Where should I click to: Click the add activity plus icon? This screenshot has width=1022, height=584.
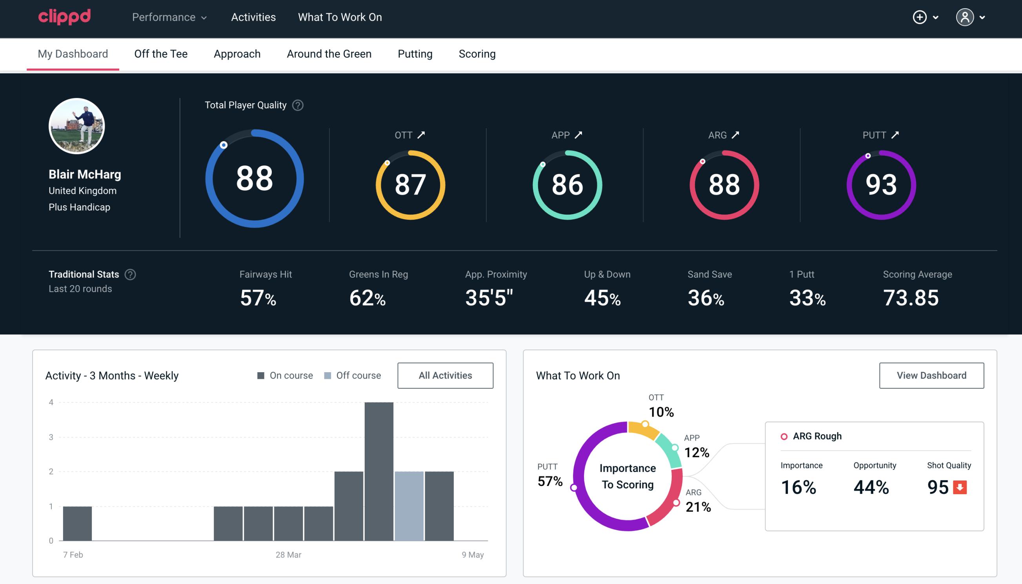coord(920,18)
